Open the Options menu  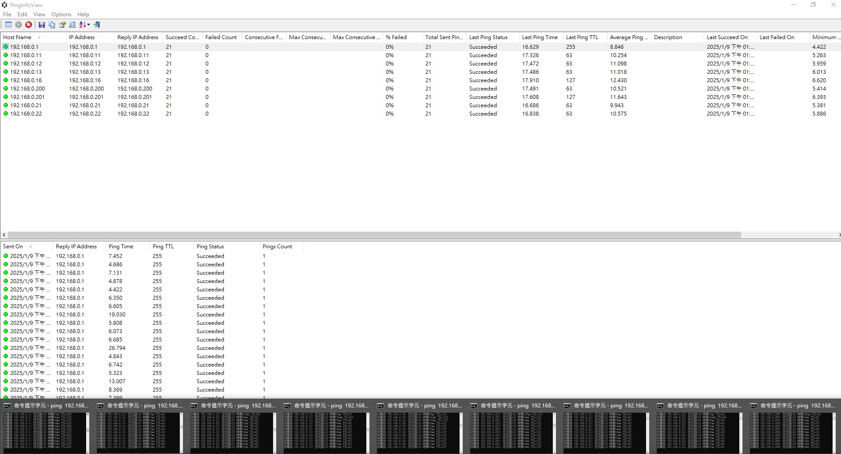[x=61, y=15]
